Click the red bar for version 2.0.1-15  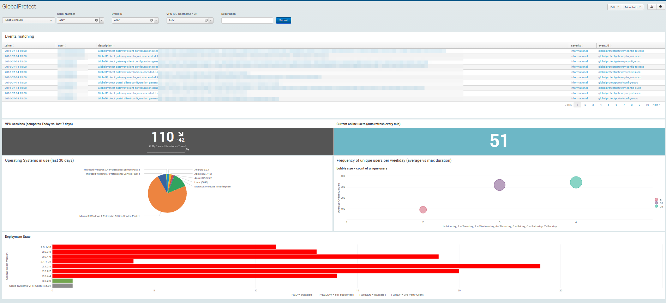[164, 247]
